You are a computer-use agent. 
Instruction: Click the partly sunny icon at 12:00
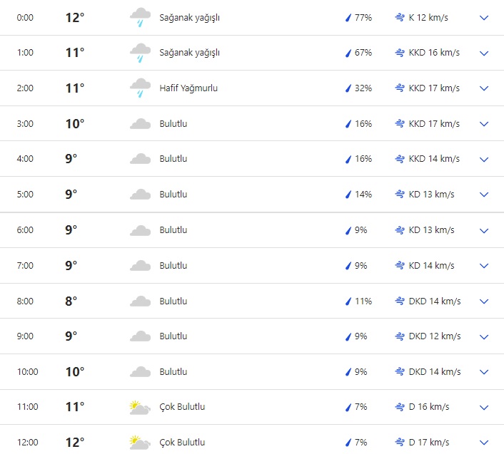[140, 443]
